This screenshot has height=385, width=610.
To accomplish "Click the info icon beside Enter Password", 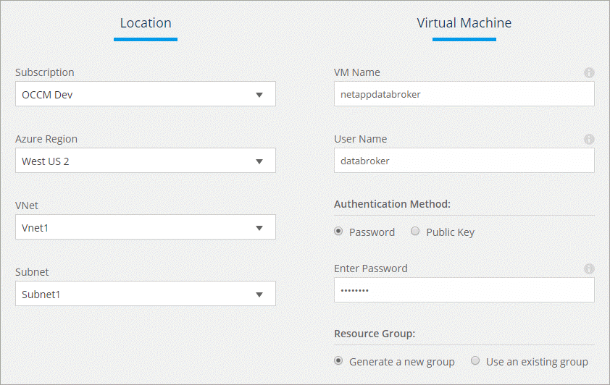I will [589, 268].
